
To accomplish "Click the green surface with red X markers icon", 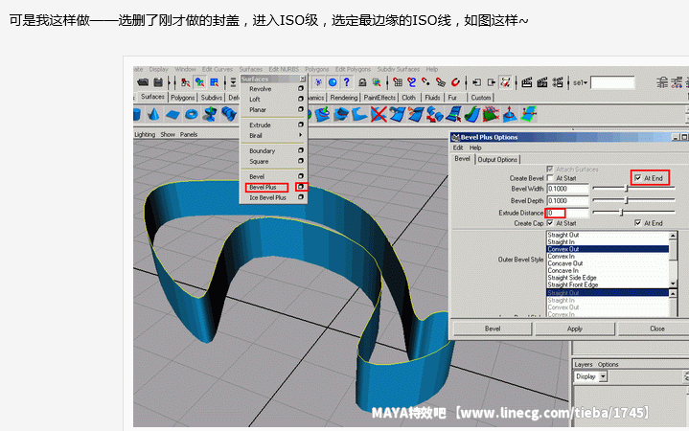I will click(491, 115).
